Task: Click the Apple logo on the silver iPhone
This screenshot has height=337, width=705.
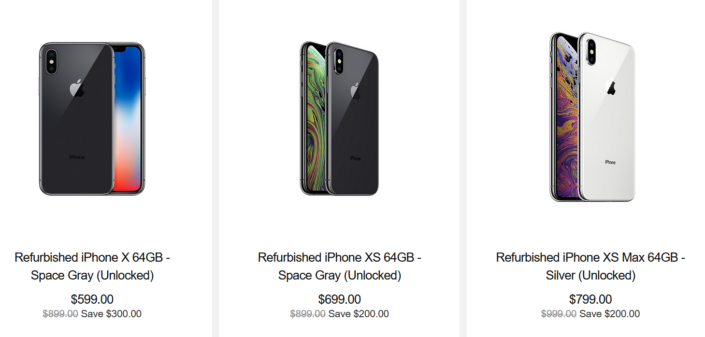Action: click(x=611, y=86)
